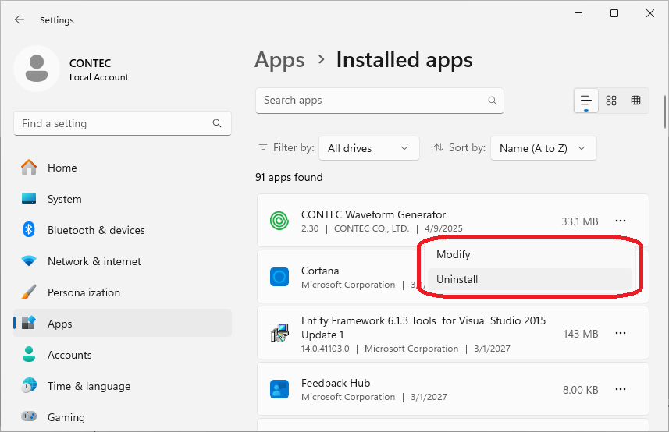Switch to list view layout icon
The width and height of the screenshot is (669, 432).
pyautogui.click(x=585, y=101)
